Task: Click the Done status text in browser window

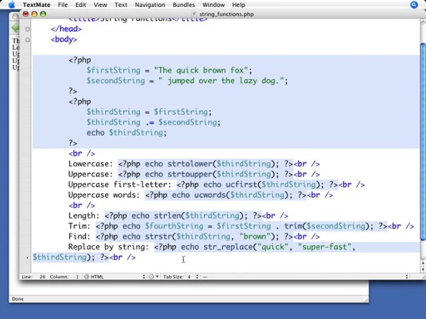Action: click(x=18, y=299)
